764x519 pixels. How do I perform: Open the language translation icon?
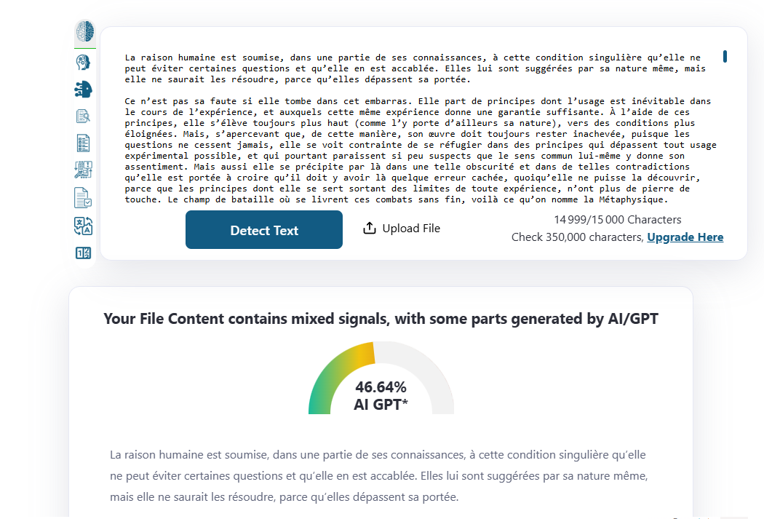(x=84, y=226)
